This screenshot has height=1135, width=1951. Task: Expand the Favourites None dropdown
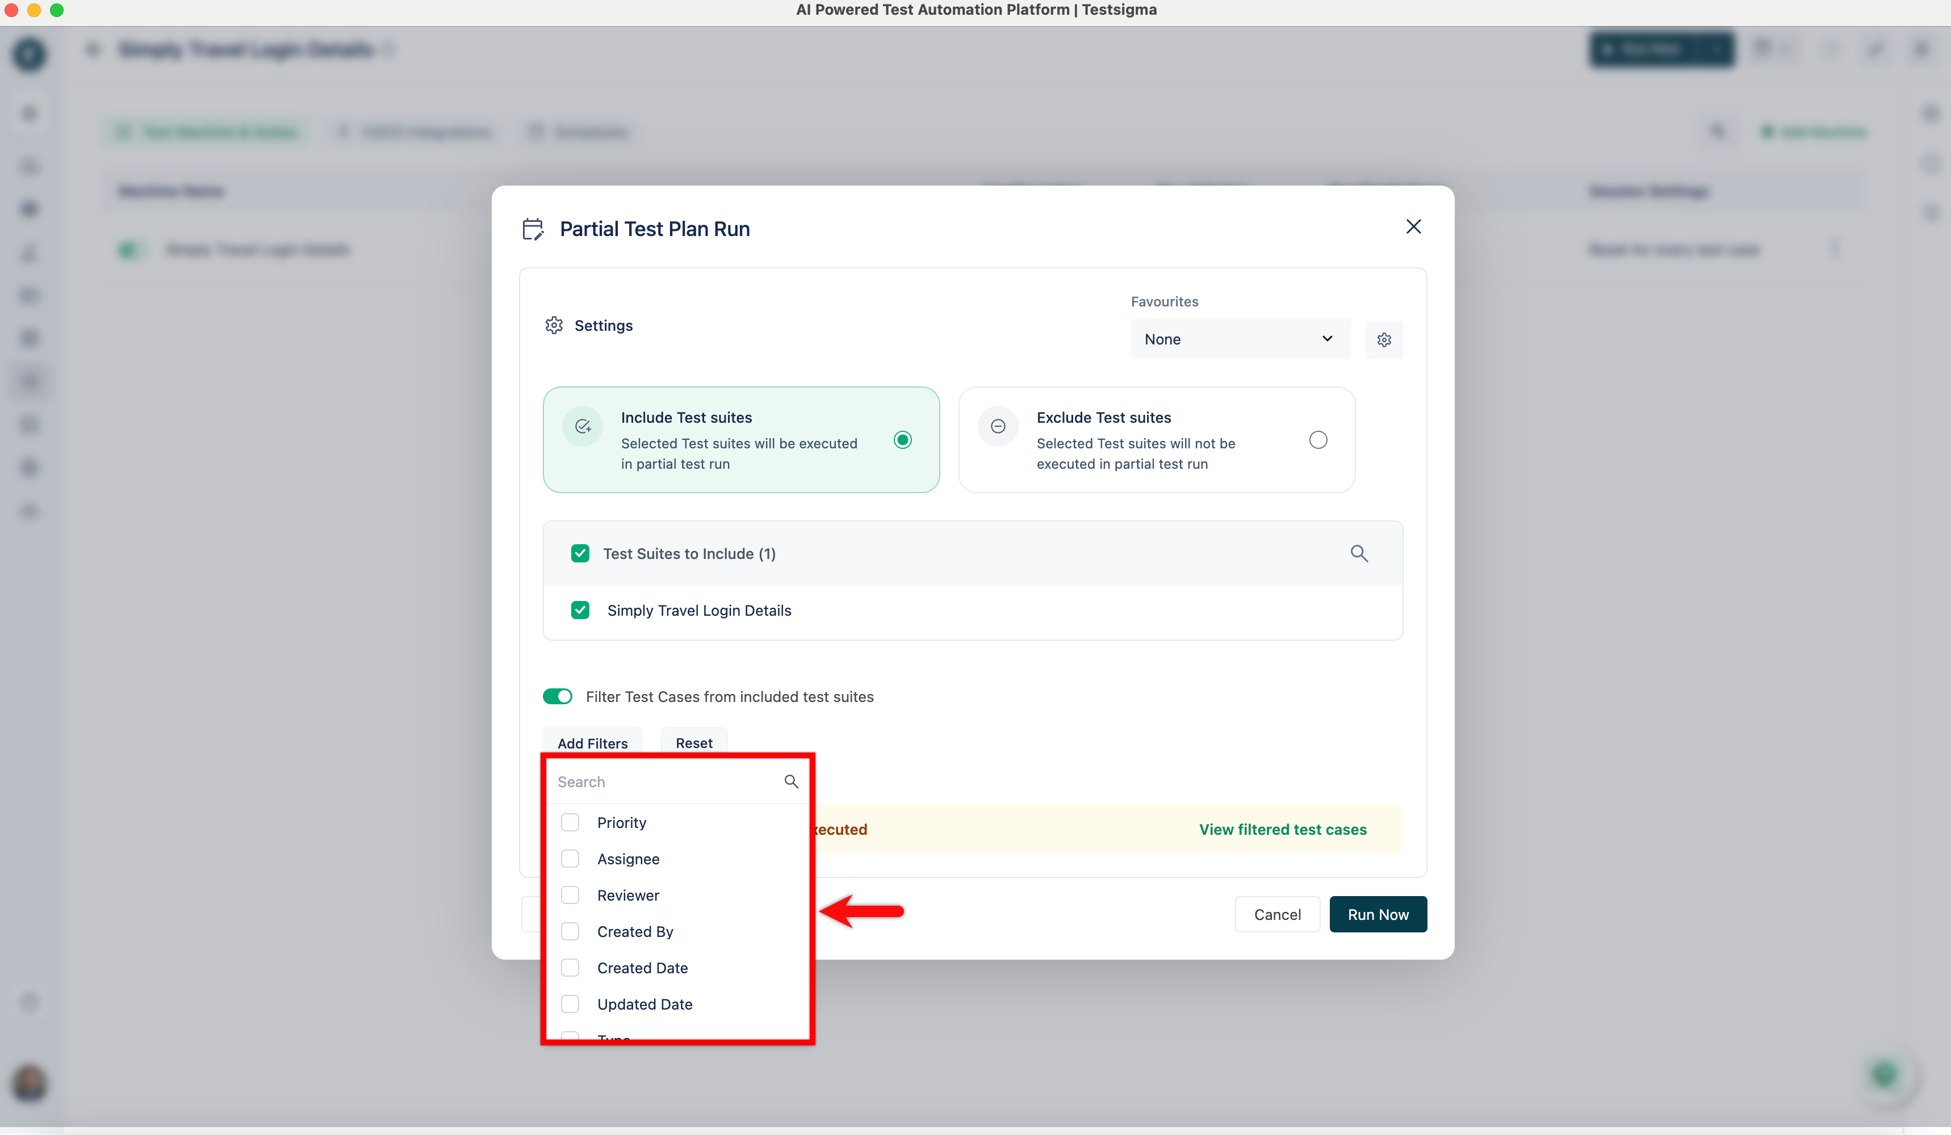1240,339
